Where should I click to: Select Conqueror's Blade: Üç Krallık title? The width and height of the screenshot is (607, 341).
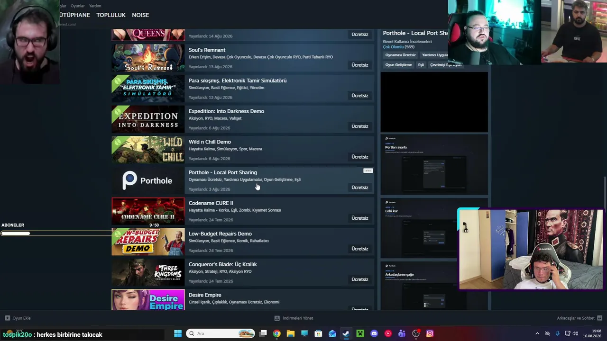222,264
